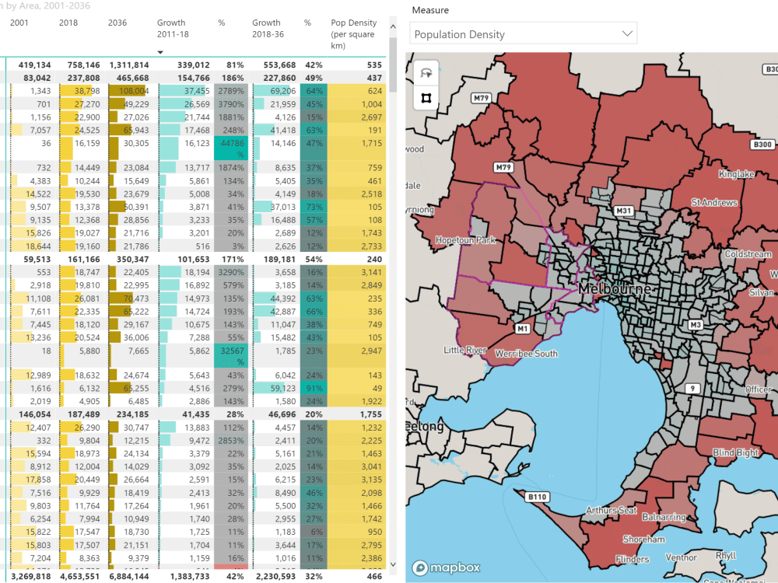This screenshot has height=583, width=778.
Task: Click the B300 road shield on map
Action: point(762,145)
